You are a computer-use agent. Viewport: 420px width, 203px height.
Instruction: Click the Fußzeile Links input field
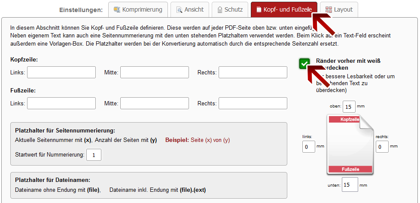coord(61,103)
